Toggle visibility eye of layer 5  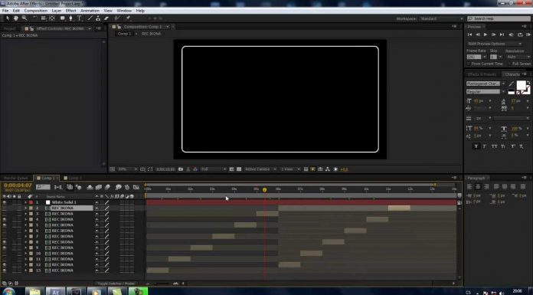pyautogui.click(x=5, y=225)
